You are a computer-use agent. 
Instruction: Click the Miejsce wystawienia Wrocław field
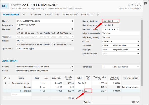pos(121,33)
